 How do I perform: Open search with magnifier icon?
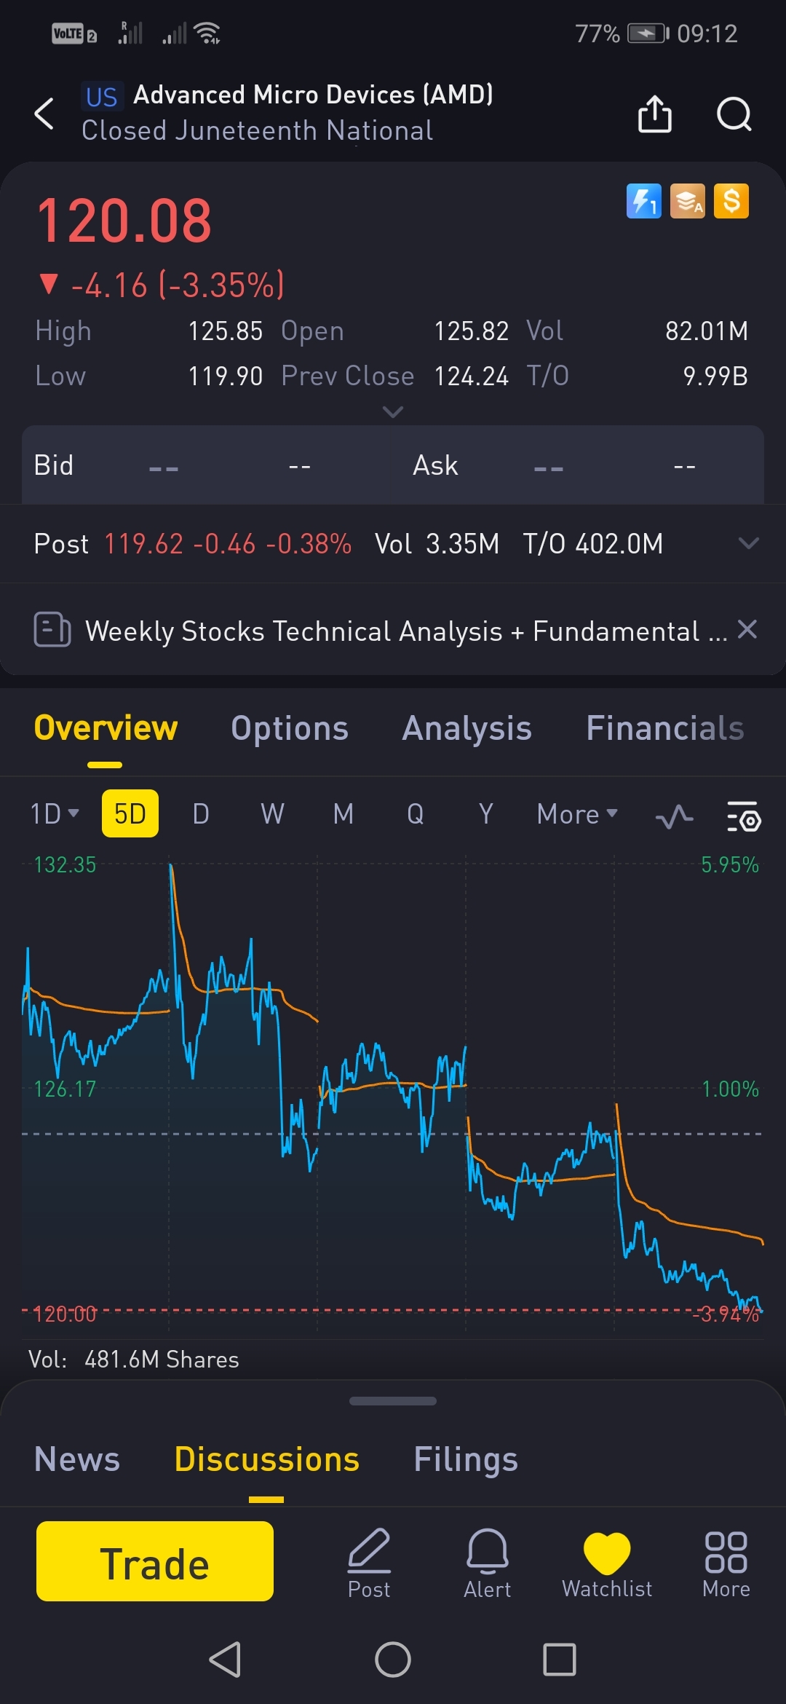click(734, 114)
